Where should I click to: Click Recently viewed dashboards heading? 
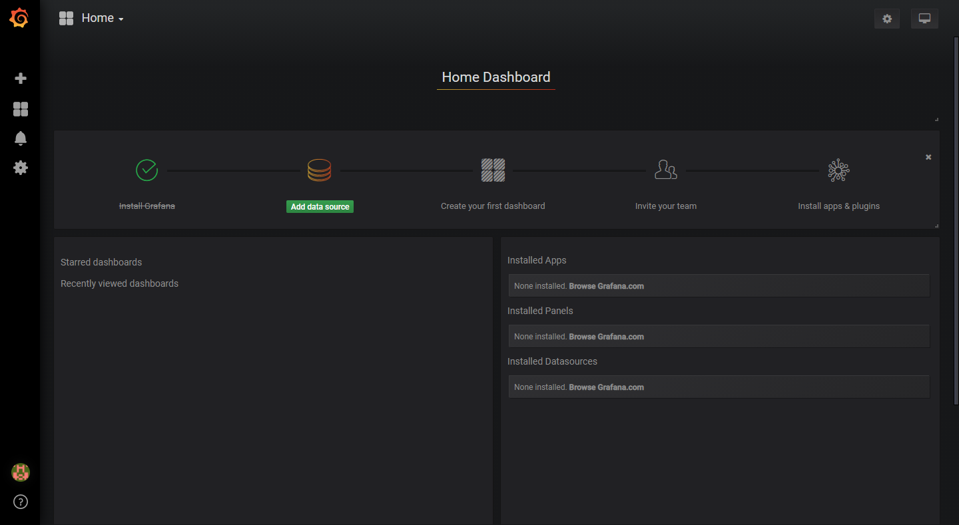click(120, 283)
